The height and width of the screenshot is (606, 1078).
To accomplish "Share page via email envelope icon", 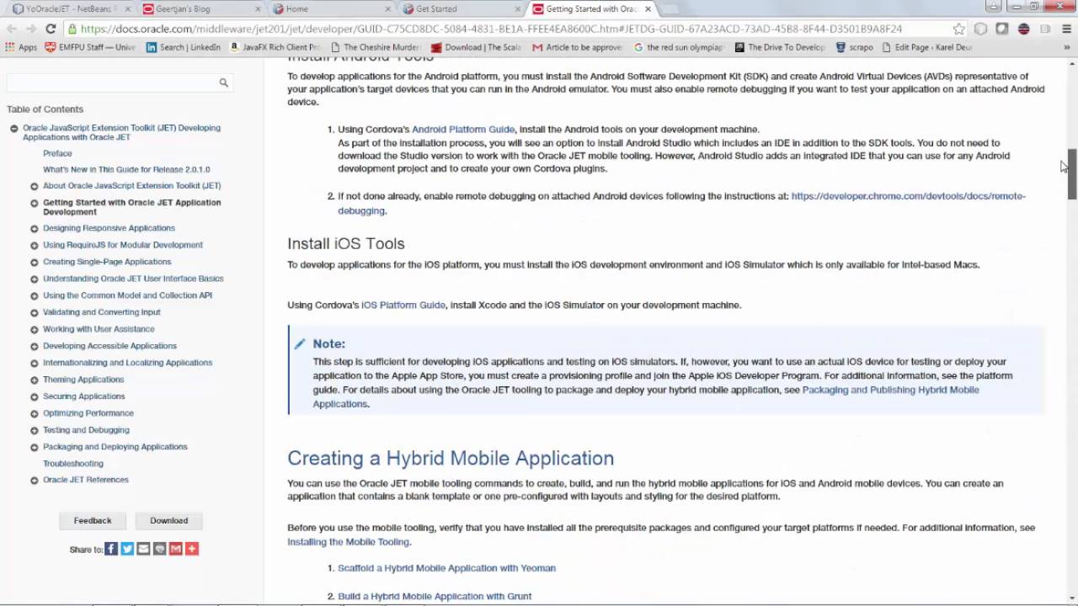I will pos(143,549).
